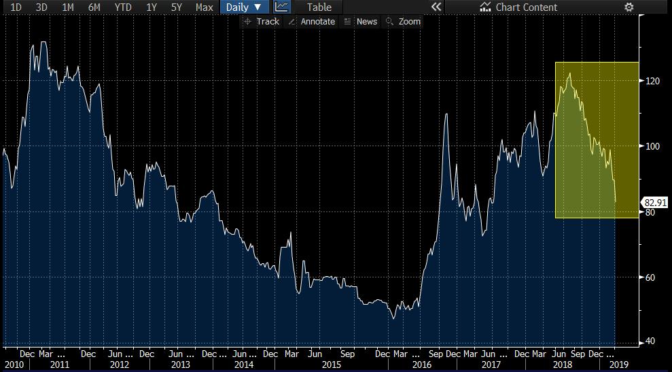Select the 5Y time range
672x372 pixels.
tap(177, 7)
